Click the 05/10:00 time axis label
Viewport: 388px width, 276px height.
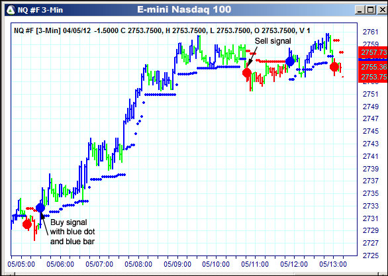[216, 264]
